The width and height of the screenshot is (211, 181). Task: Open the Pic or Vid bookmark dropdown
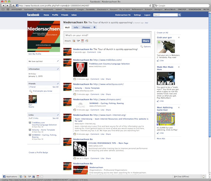pyautogui.click(x=125, y=9)
